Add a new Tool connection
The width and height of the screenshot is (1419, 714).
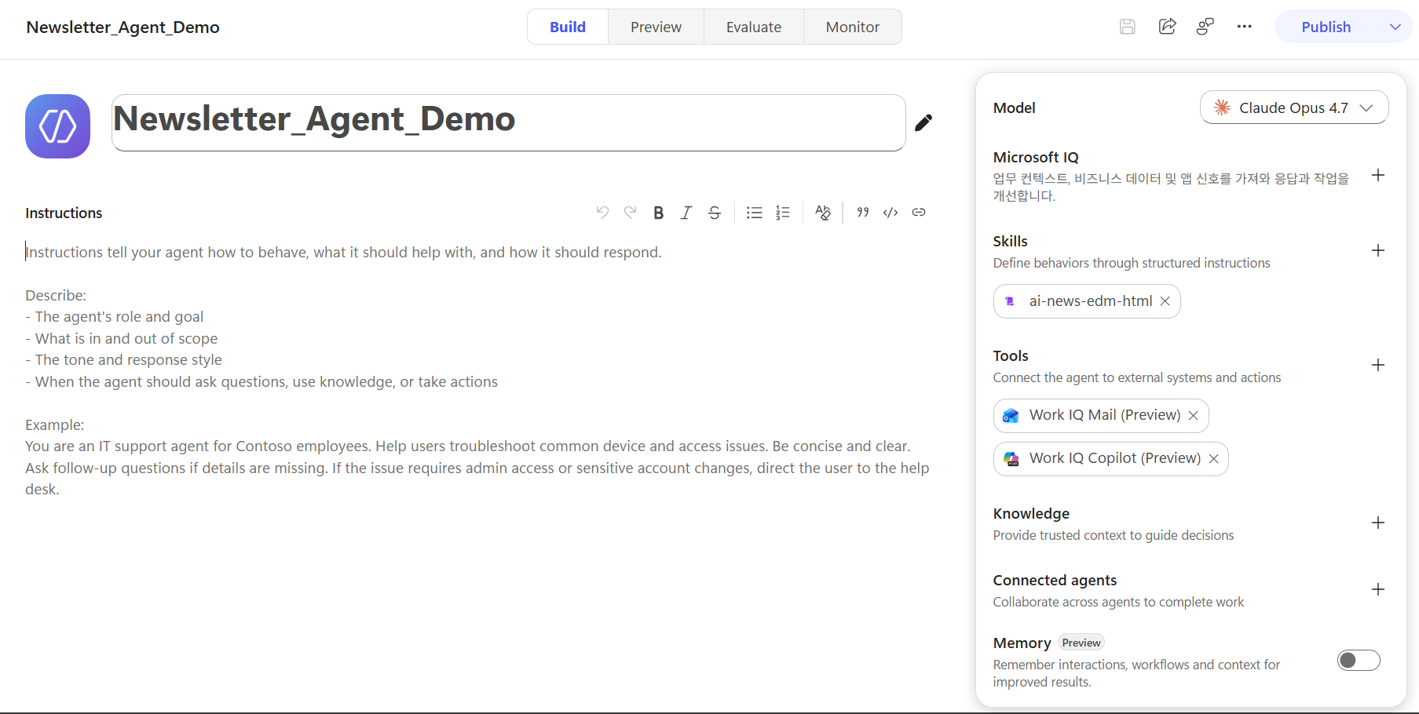1378,365
